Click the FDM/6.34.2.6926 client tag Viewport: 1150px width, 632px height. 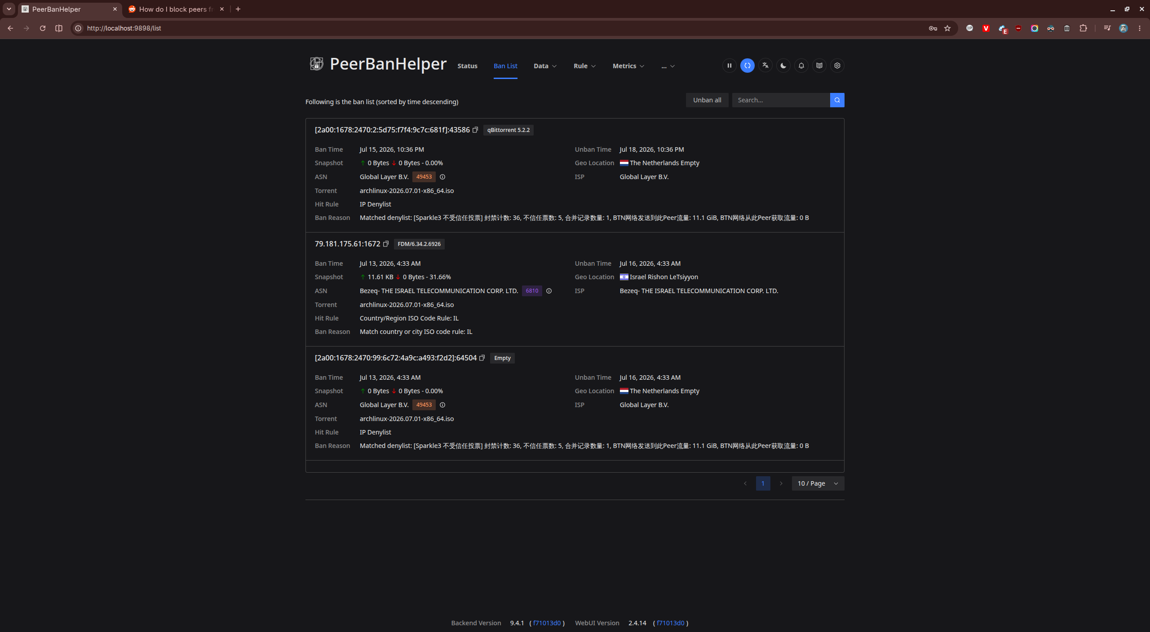(419, 244)
